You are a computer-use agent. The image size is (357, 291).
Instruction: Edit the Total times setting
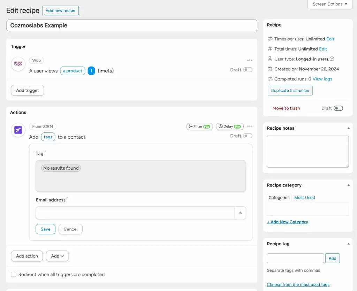(323, 49)
